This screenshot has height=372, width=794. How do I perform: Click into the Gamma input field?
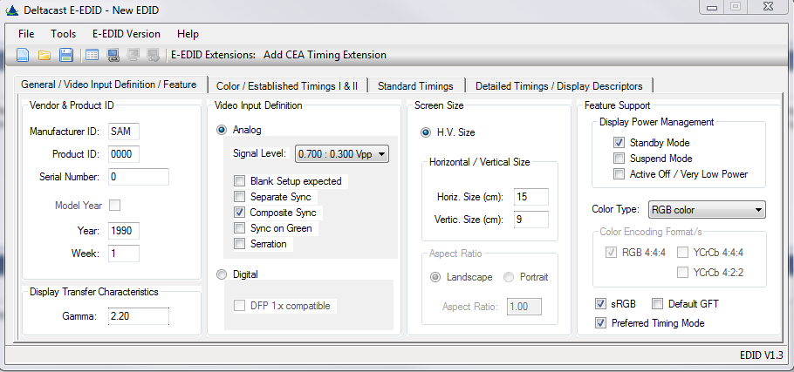(x=137, y=315)
